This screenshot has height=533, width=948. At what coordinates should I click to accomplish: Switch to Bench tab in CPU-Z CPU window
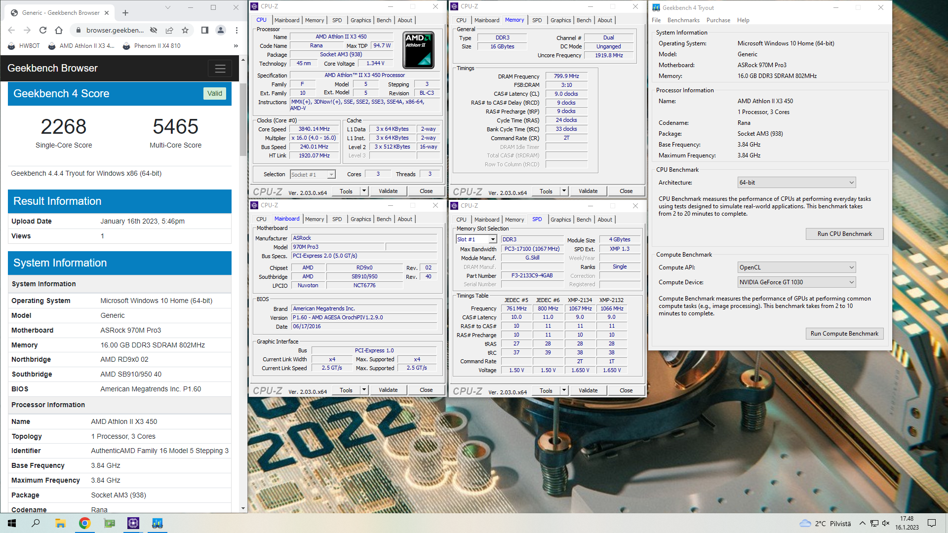[x=384, y=20]
